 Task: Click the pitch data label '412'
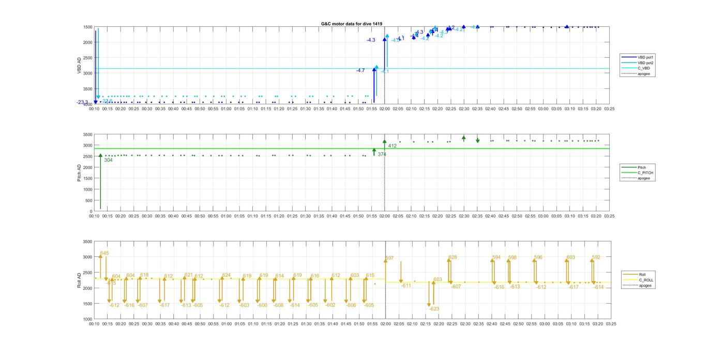click(393, 146)
